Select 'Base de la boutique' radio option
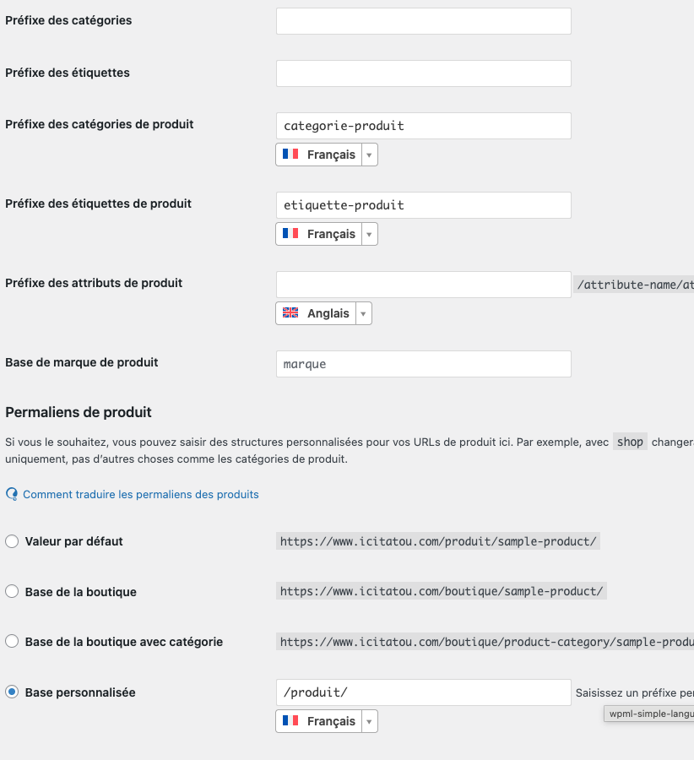Screen dimensions: 694x760 click(x=12, y=592)
